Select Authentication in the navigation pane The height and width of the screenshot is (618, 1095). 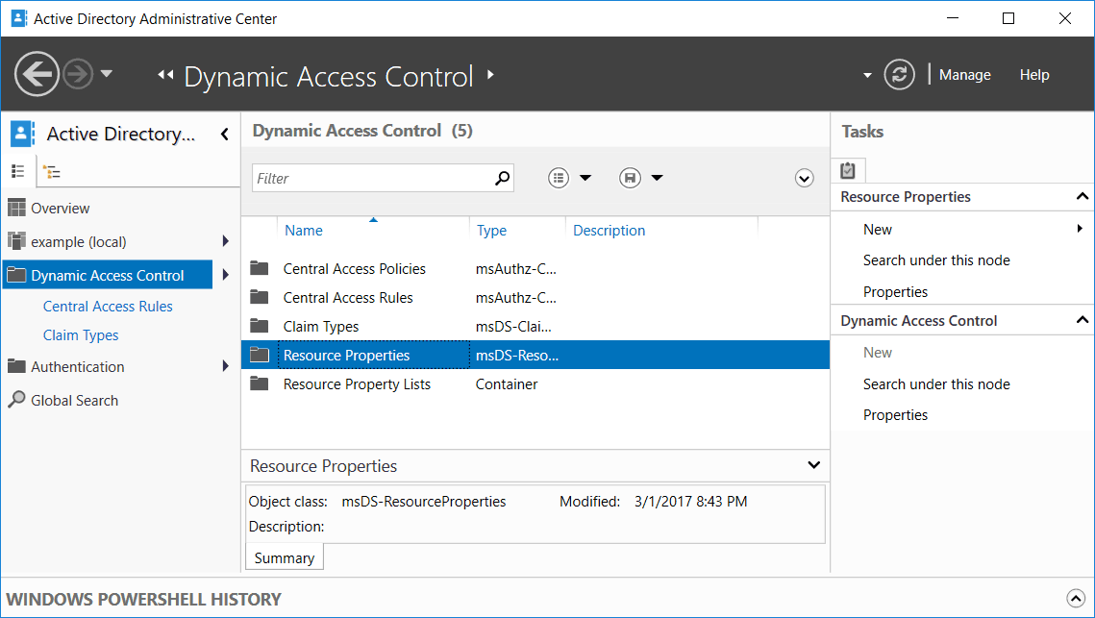[x=78, y=366]
